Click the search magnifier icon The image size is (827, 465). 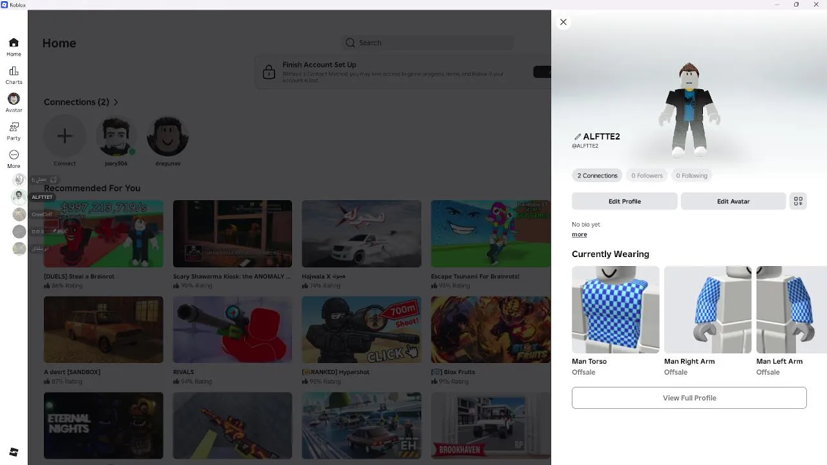(350, 43)
